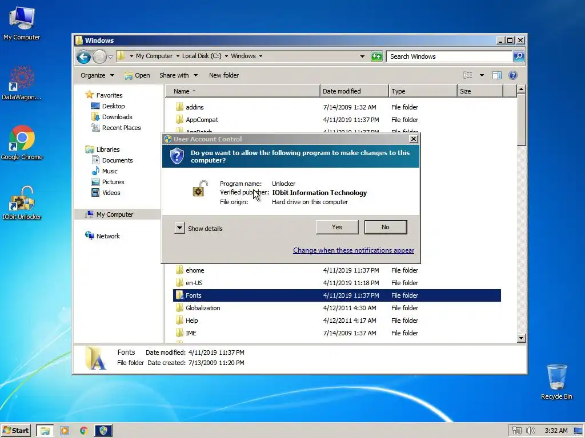Click Yes in the User Account Control dialog

(337, 227)
